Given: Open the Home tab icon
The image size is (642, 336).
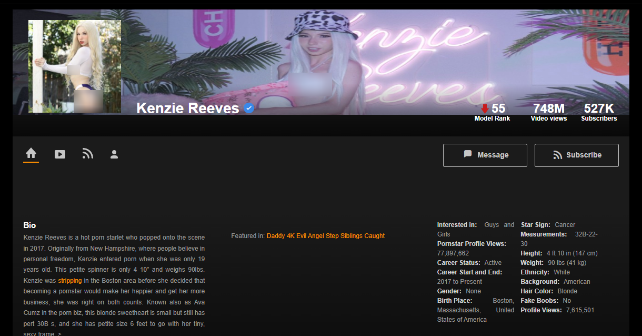Looking at the screenshot, I should pos(31,153).
